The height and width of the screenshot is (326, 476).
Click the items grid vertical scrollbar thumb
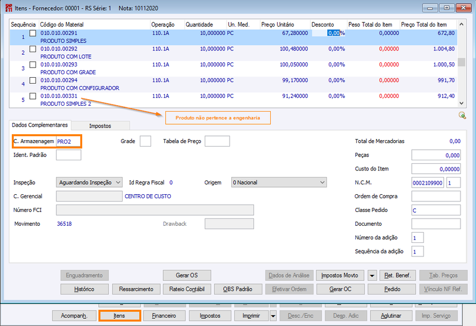462,62
